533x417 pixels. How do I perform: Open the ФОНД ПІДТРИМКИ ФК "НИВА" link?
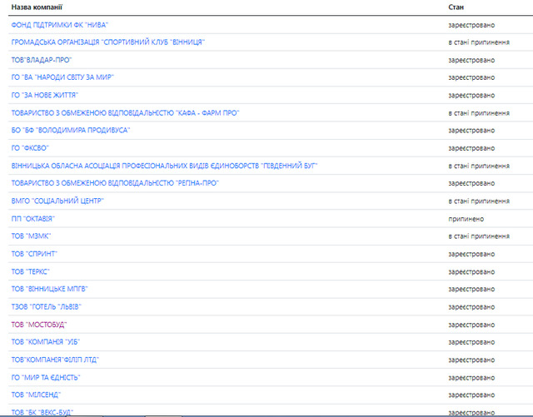(x=60, y=24)
